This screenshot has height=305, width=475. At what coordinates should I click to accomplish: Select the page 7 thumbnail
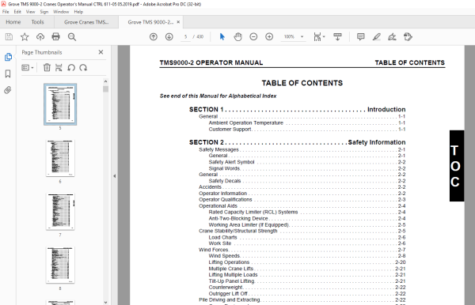pyautogui.click(x=60, y=212)
